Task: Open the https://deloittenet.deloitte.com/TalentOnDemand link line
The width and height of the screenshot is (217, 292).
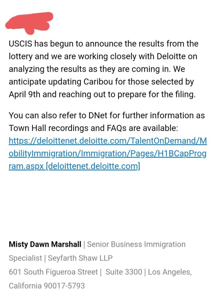Action: pyautogui.click(x=108, y=141)
